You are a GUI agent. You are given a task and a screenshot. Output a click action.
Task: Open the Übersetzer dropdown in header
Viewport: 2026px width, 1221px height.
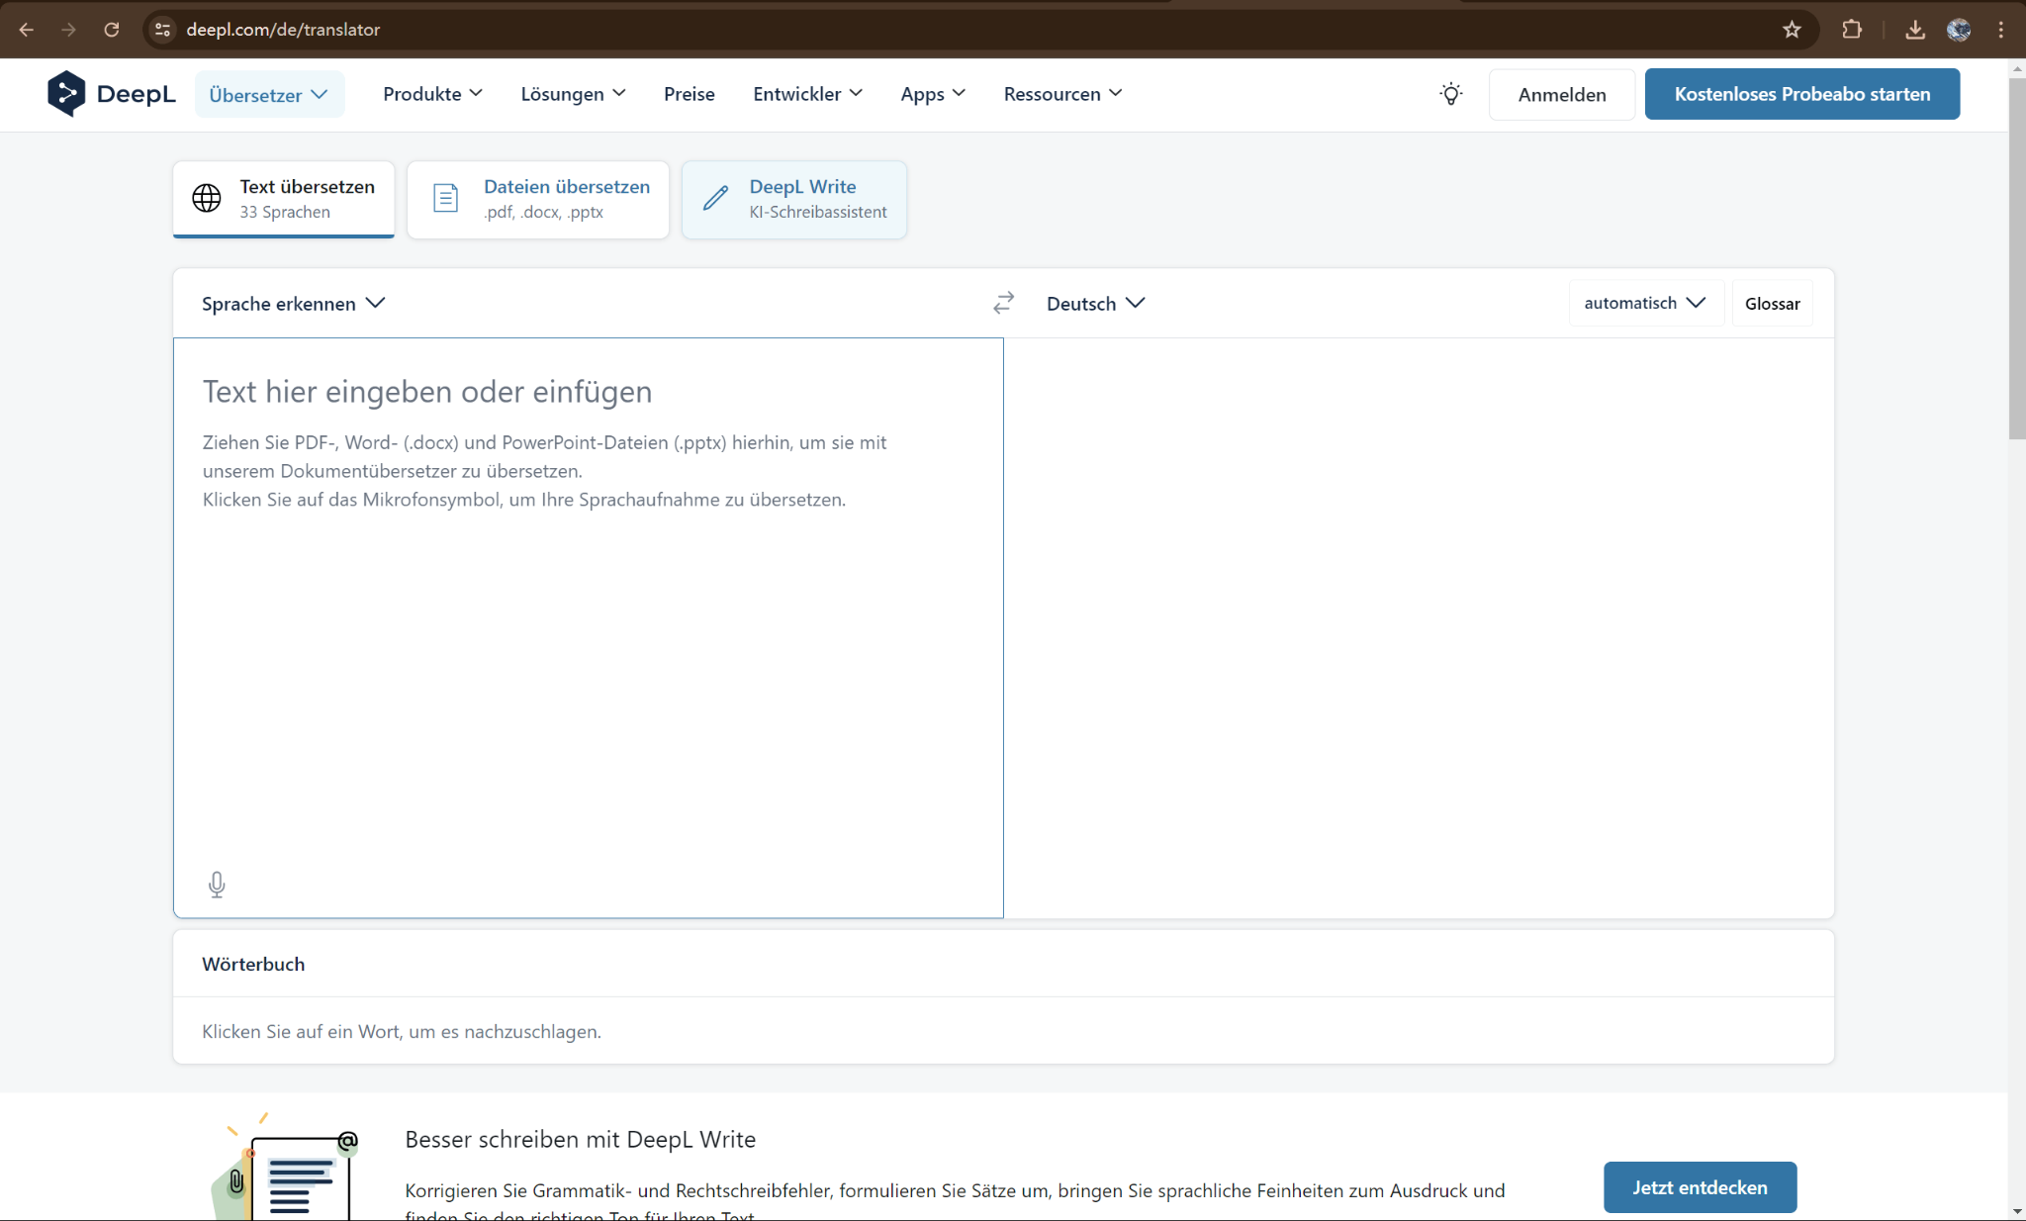click(268, 95)
